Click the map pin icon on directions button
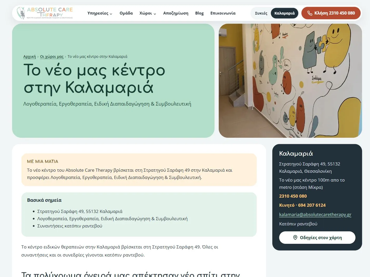This screenshot has width=370, height=277. tap(295, 238)
